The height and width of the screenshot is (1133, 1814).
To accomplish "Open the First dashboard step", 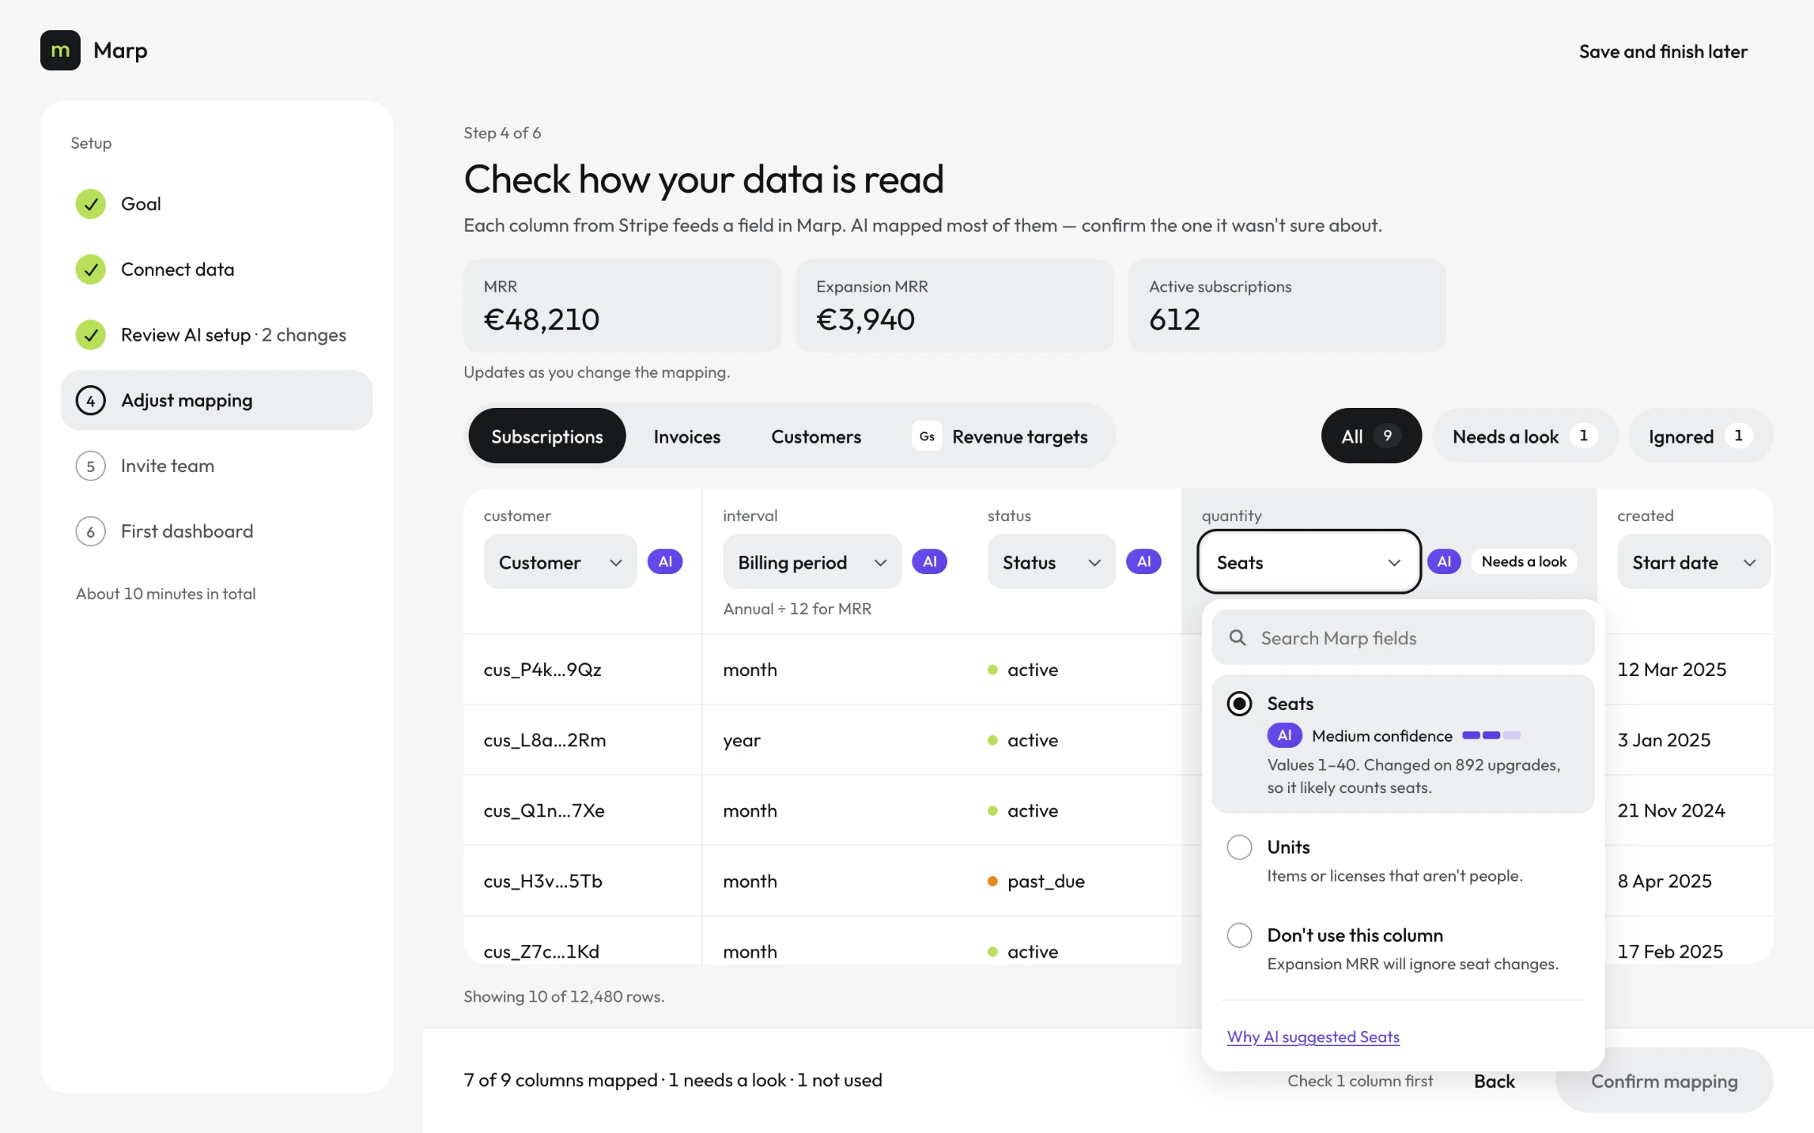I will point(216,532).
